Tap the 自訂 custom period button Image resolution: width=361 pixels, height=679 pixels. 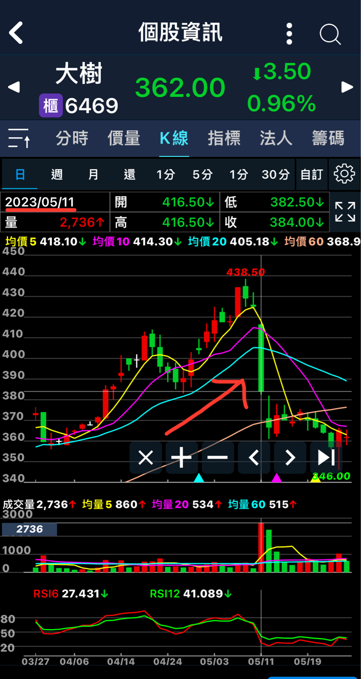pos(312,174)
